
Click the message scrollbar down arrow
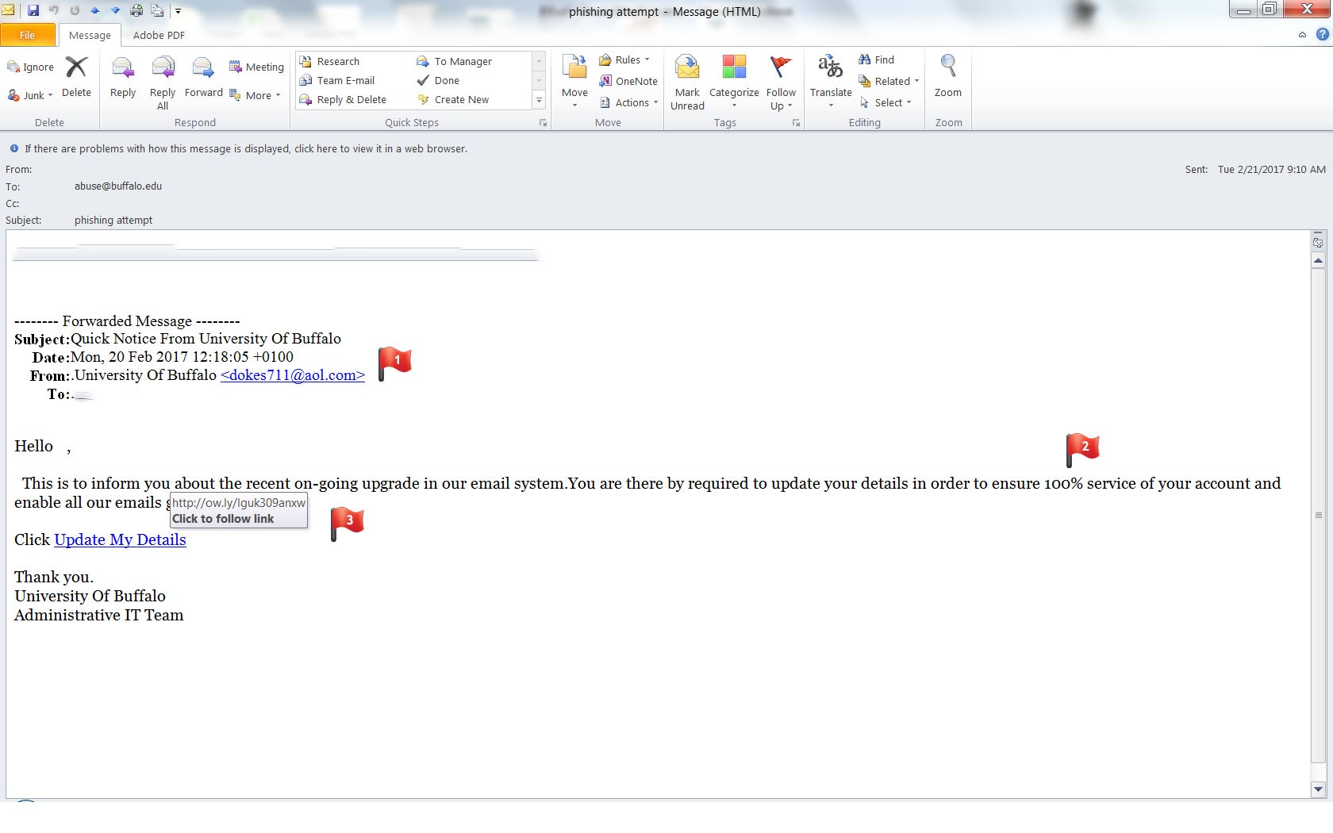coord(1318,789)
